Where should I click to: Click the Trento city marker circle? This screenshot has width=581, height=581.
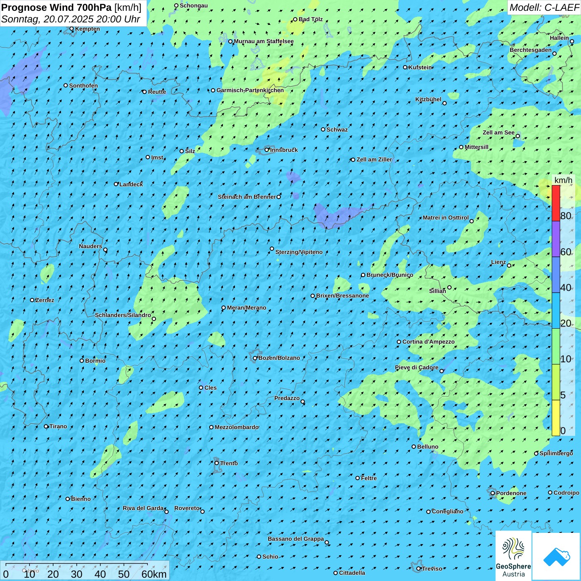click(217, 463)
